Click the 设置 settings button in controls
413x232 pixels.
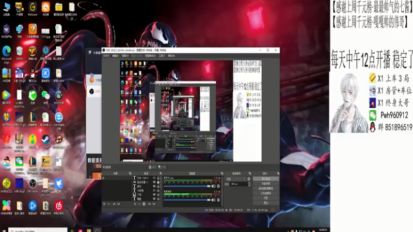(x=266, y=198)
